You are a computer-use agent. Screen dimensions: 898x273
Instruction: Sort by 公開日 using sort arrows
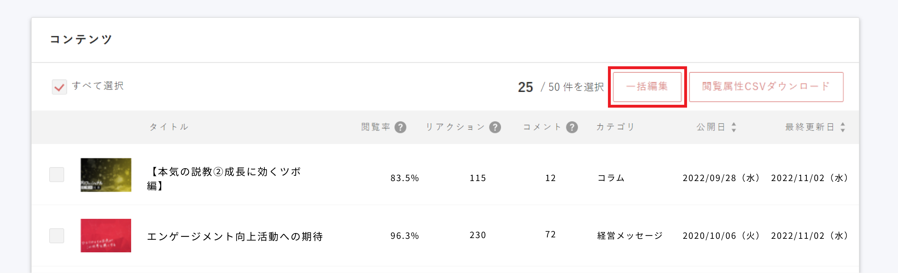[734, 127]
